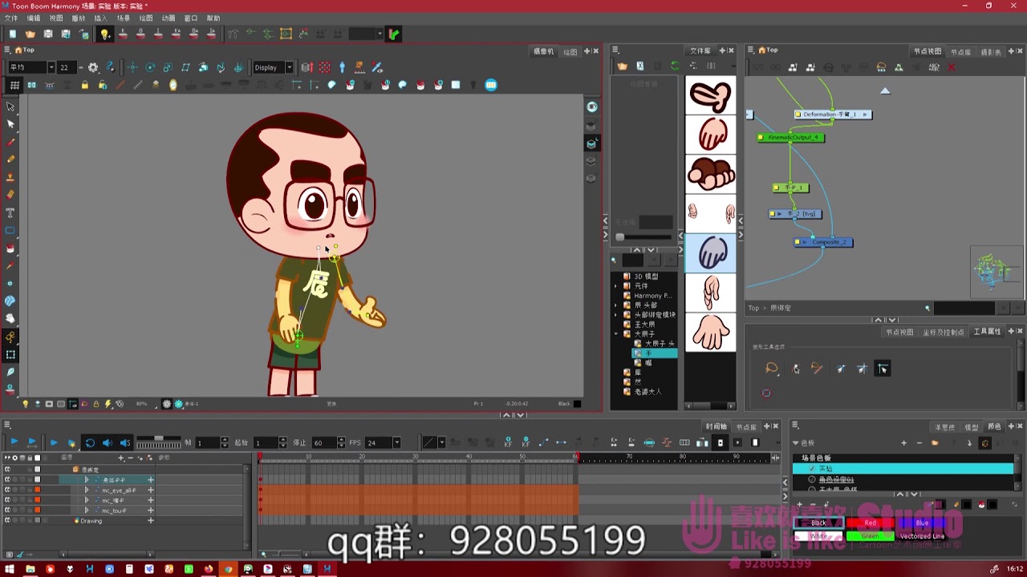
Task: Toggle yellow enable square on Composite_2 node
Action: 798,242
